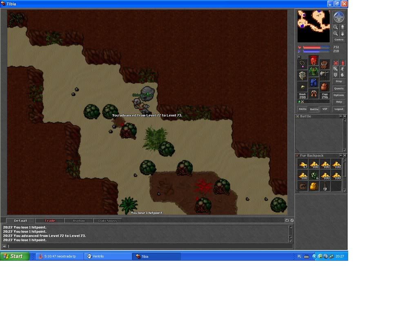Toggle secure mode with the hand icon
The image size is (418, 313).
point(342,75)
